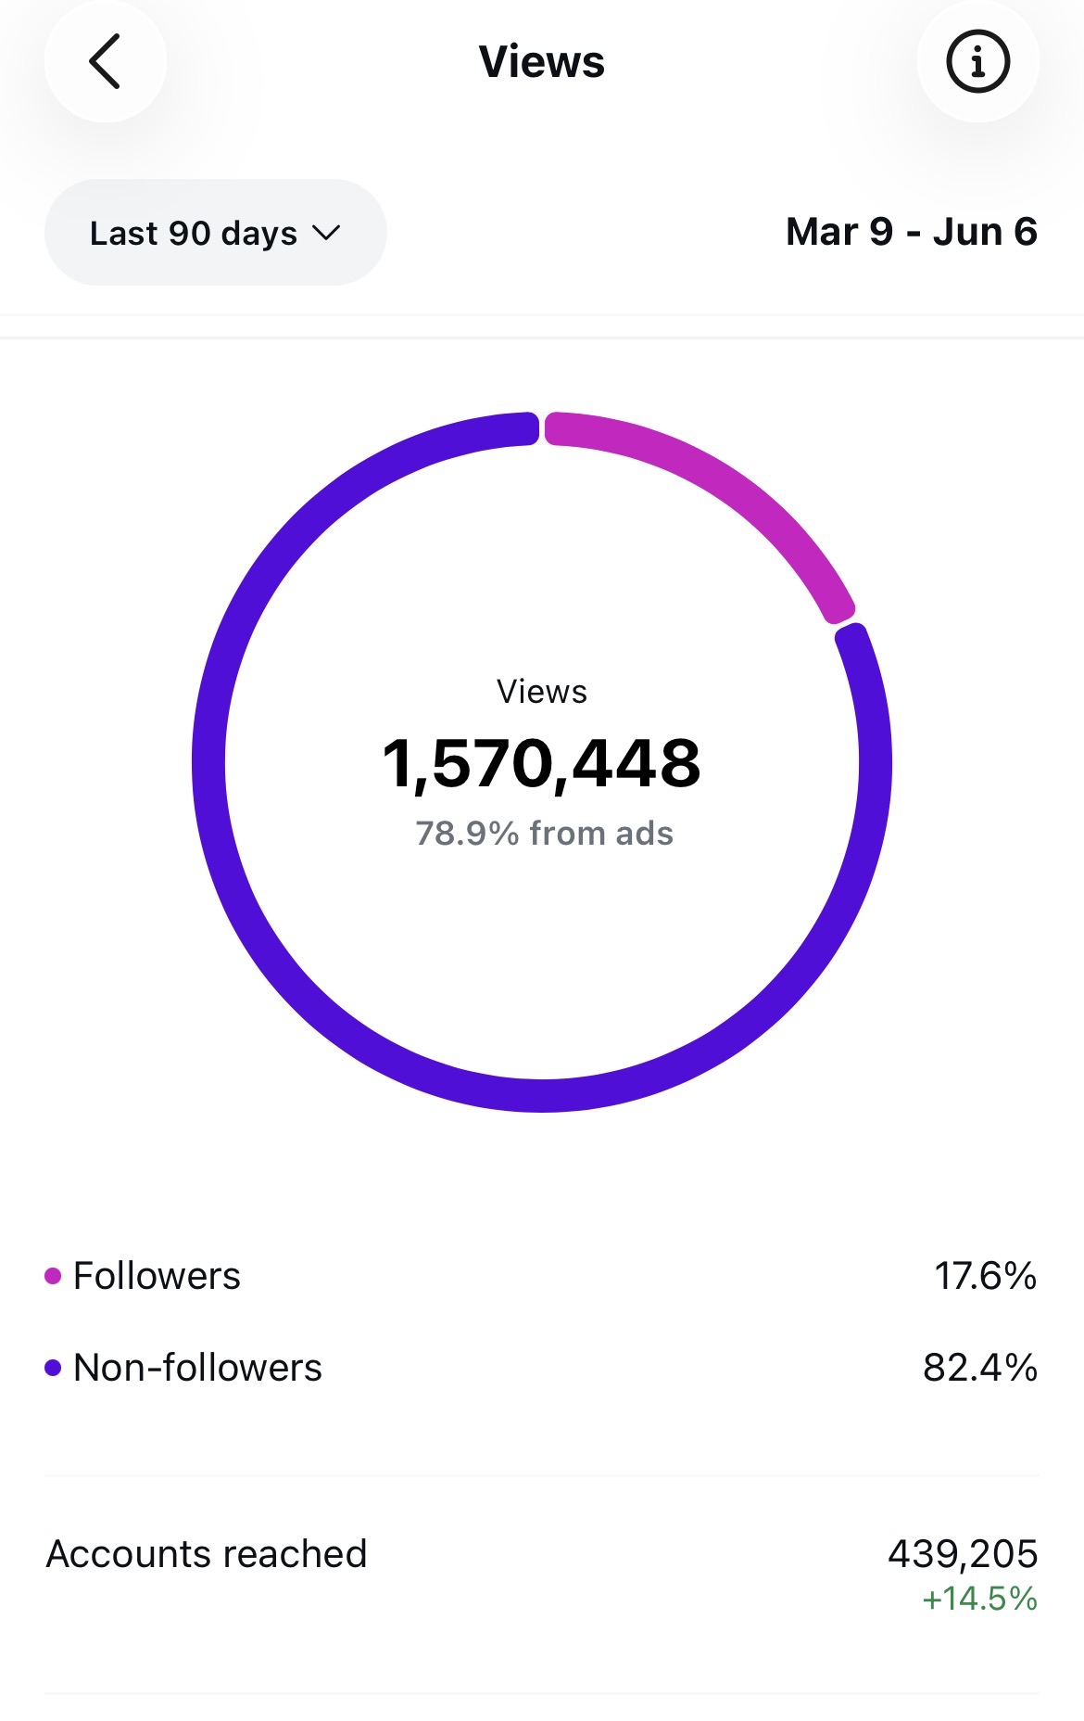1084x1721 pixels.
Task: Open the info icon at top right
Action: pos(977,61)
